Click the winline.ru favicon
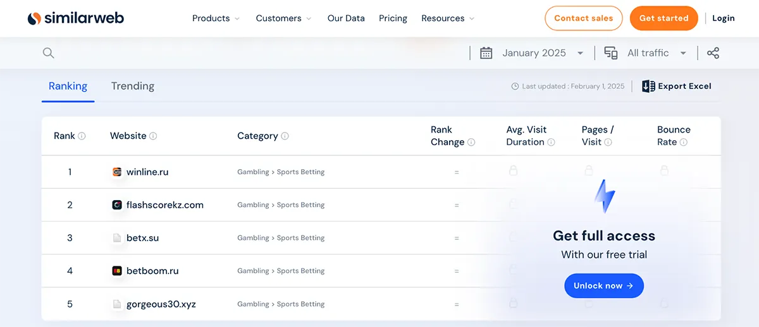Viewport: 759px width, 327px height. (x=117, y=172)
